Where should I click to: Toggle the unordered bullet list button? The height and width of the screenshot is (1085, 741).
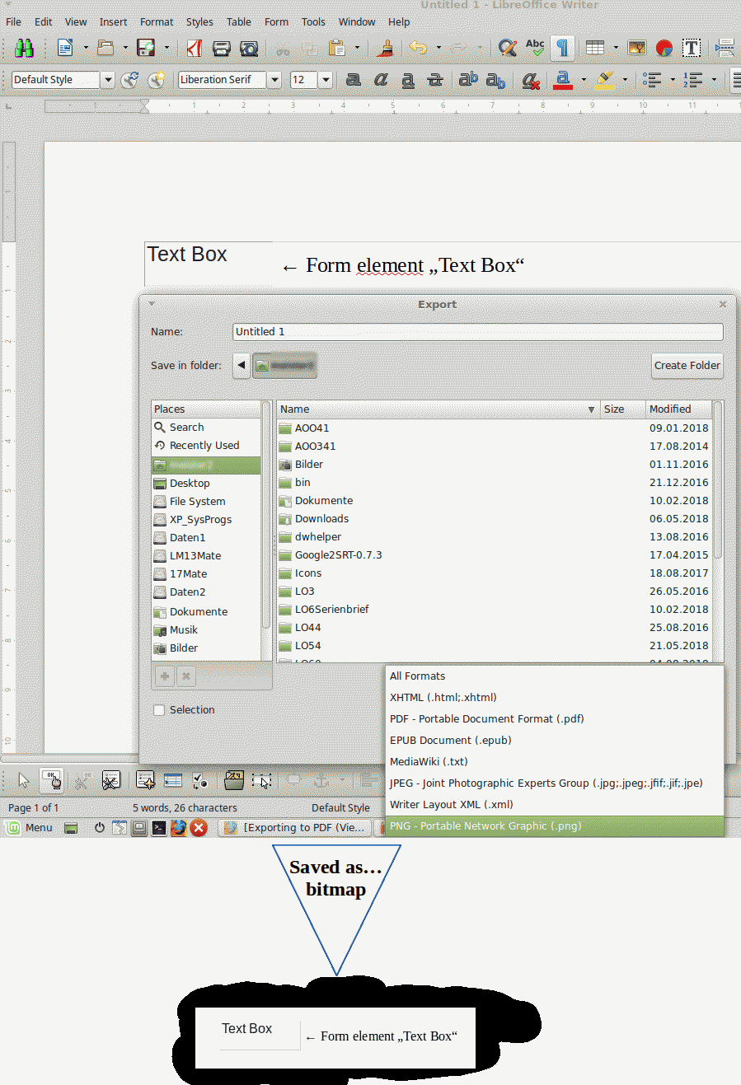click(653, 80)
